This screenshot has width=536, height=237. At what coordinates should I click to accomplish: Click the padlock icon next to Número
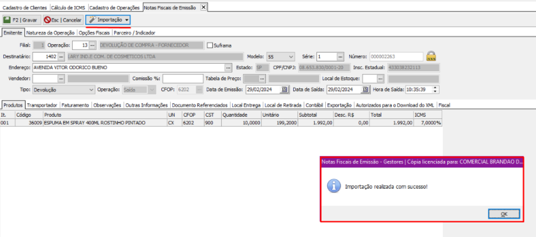(x=431, y=56)
